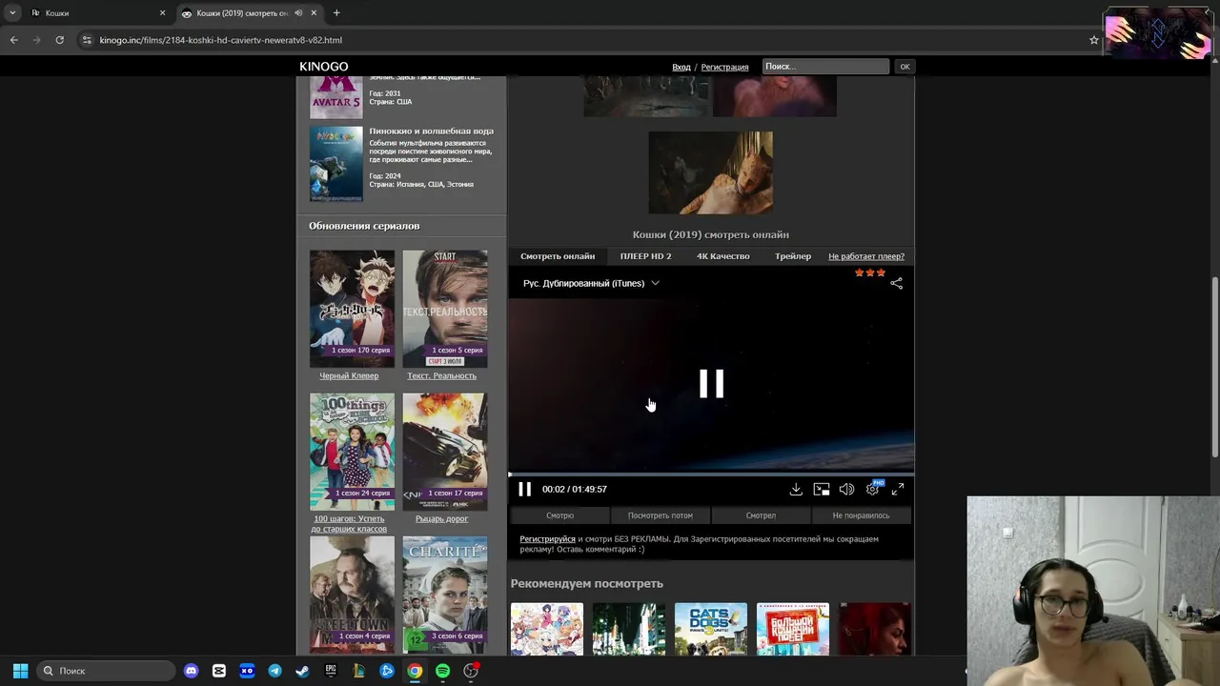Mark film as Не понравилось
Image resolution: width=1220 pixels, height=686 pixels.
click(861, 515)
